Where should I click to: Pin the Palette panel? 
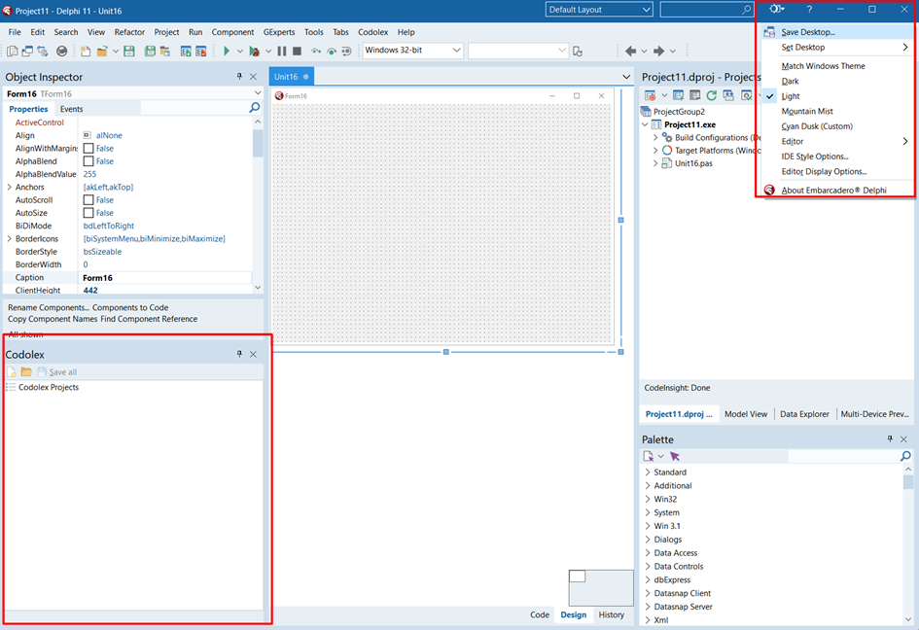point(890,438)
